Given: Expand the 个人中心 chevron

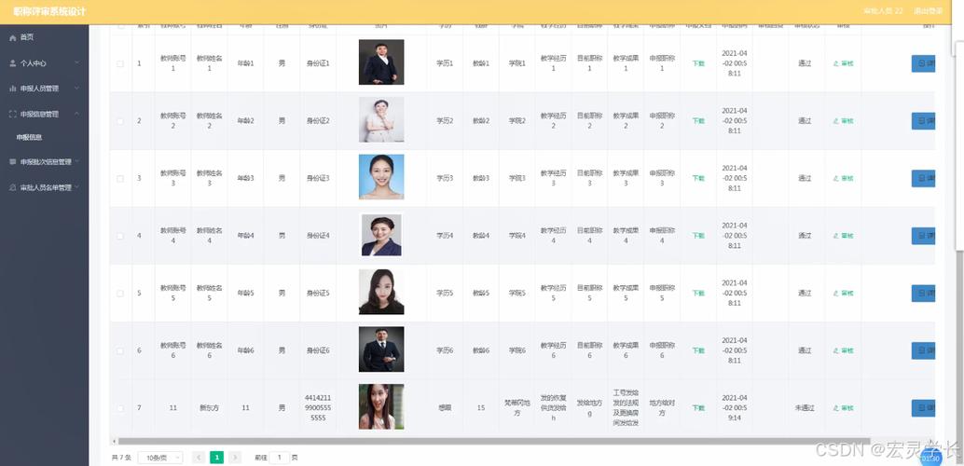Looking at the screenshot, I should pyautogui.click(x=76, y=63).
